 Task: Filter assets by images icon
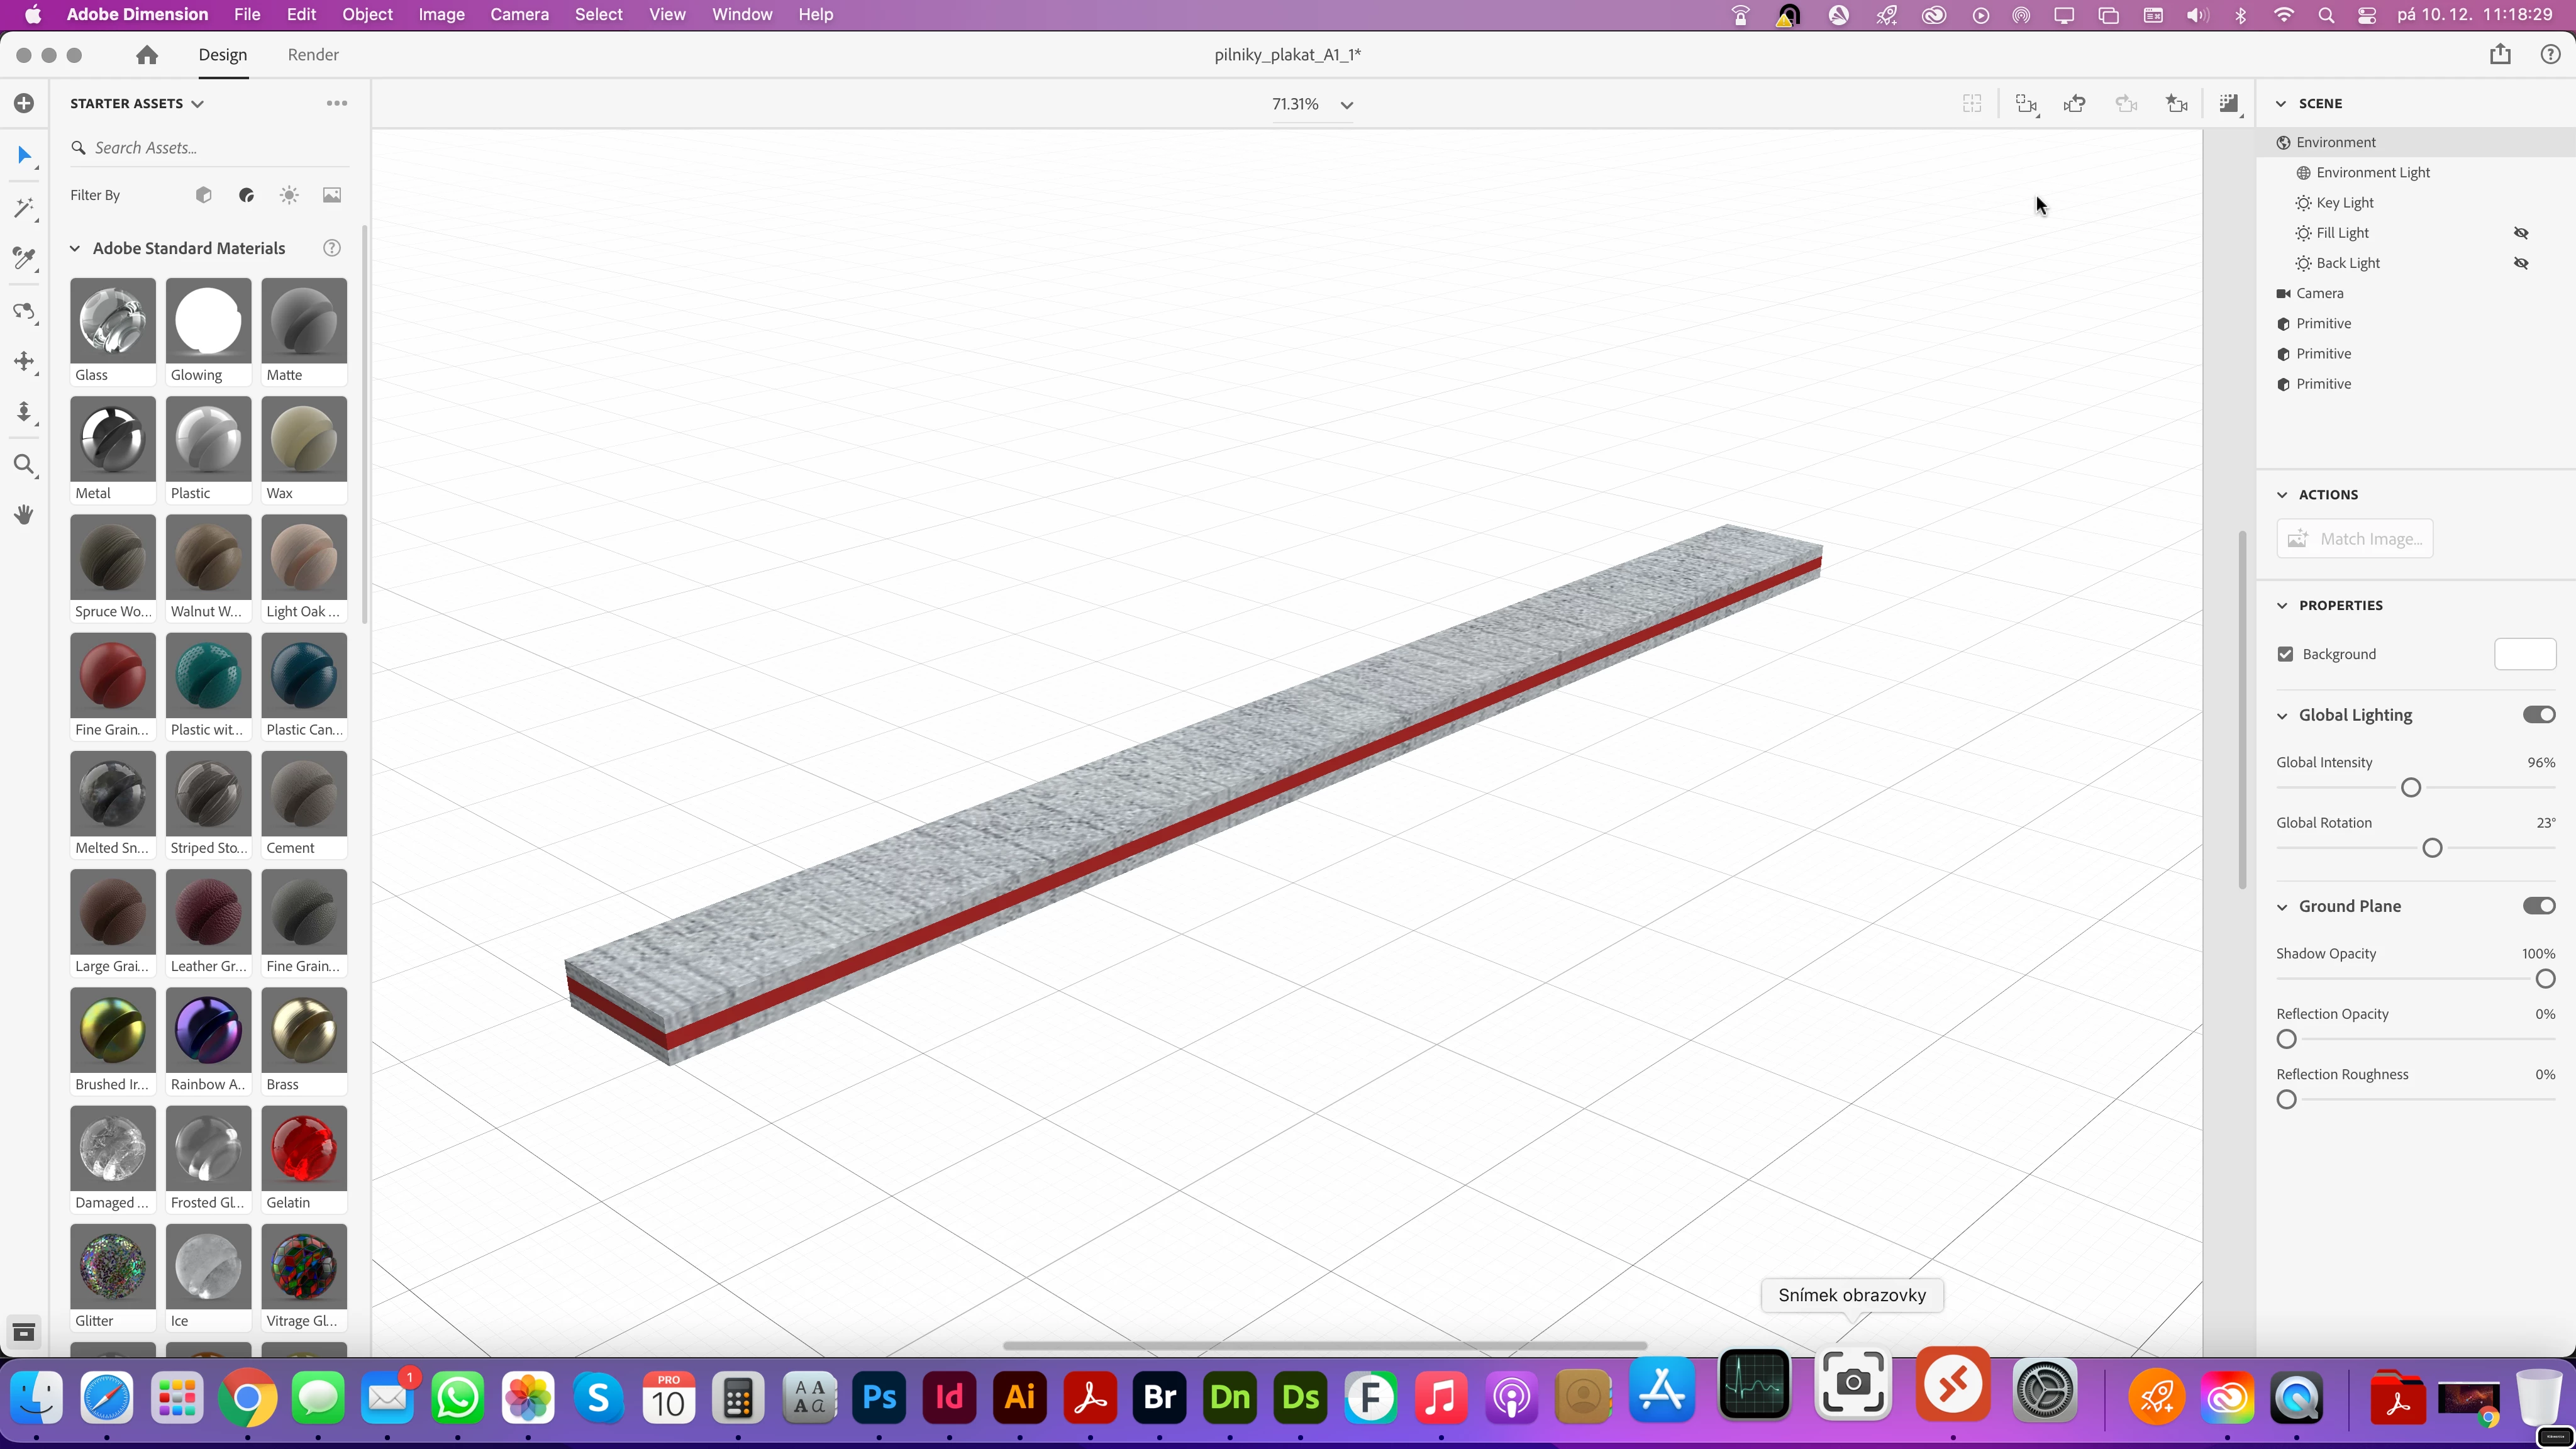point(332,195)
